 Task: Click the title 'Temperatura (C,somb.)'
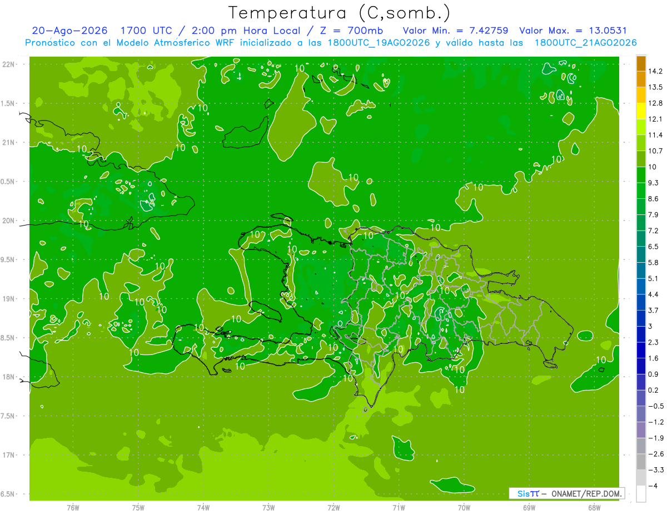pyautogui.click(x=339, y=12)
